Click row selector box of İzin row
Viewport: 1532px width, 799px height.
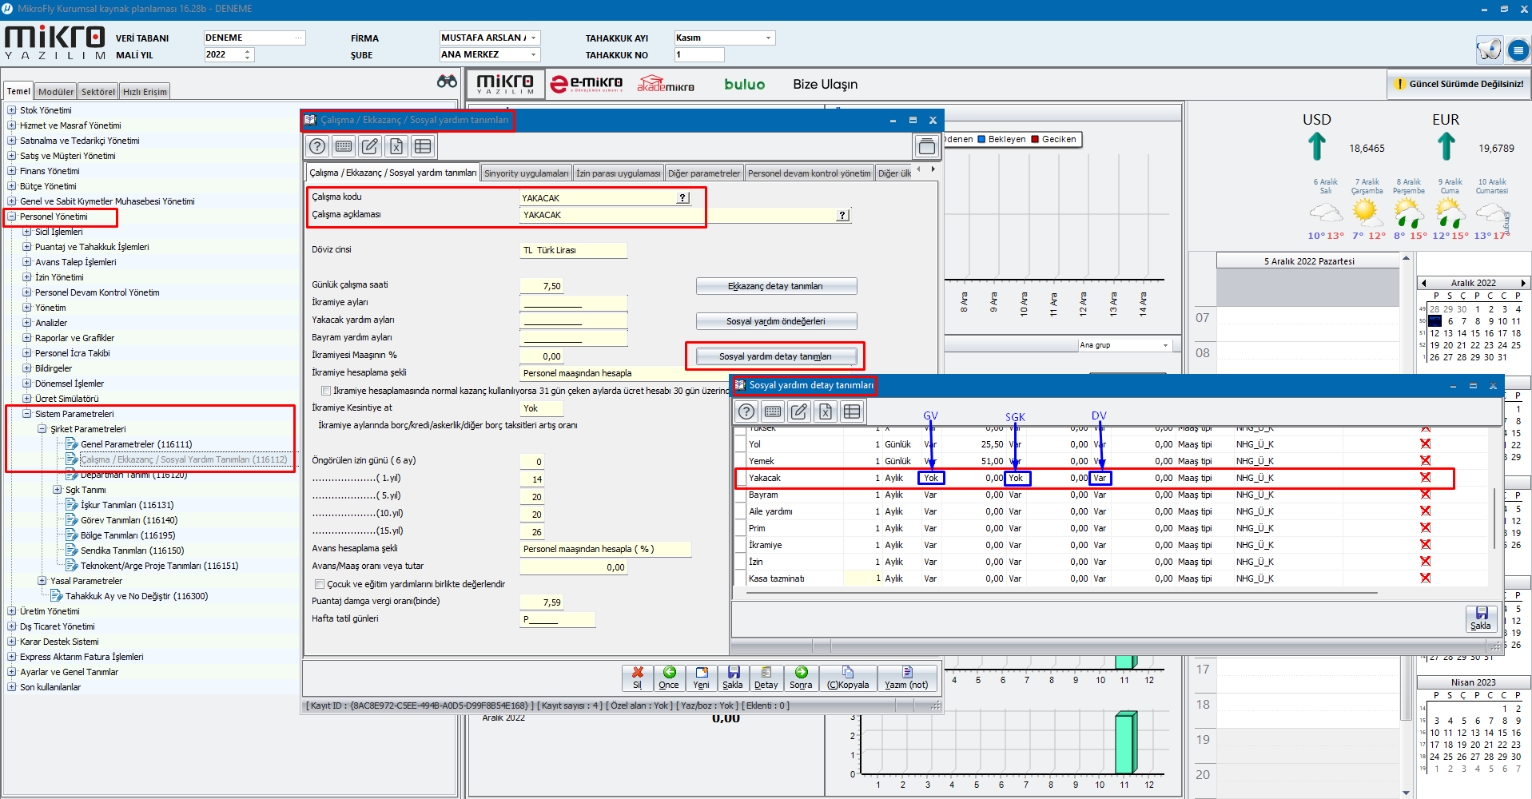(x=740, y=562)
